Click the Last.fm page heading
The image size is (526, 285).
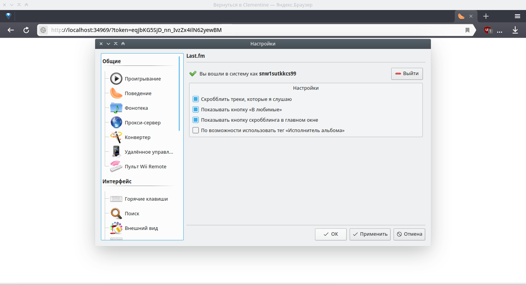tap(196, 56)
